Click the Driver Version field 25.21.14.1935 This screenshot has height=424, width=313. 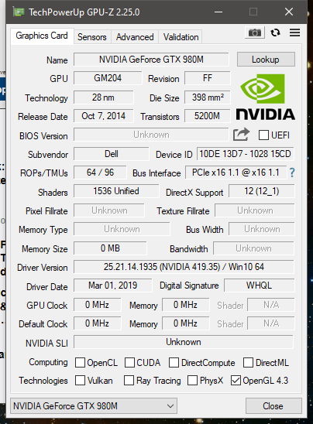coord(184,267)
